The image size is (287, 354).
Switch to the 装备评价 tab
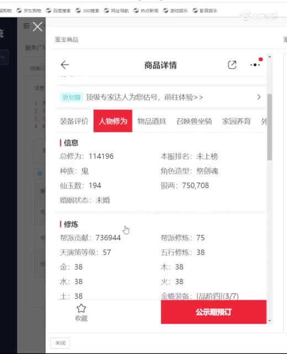74,121
